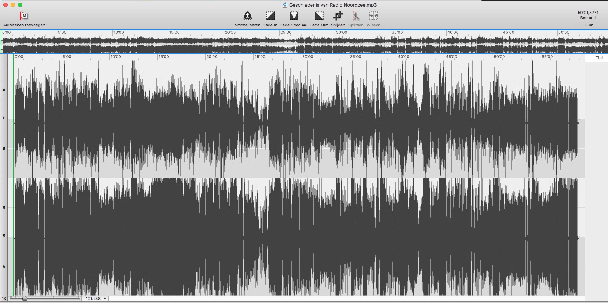This screenshot has width=608, height=303.
Task: Add a marker with Merkteken toevoegen
Action: tap(24, 16)
